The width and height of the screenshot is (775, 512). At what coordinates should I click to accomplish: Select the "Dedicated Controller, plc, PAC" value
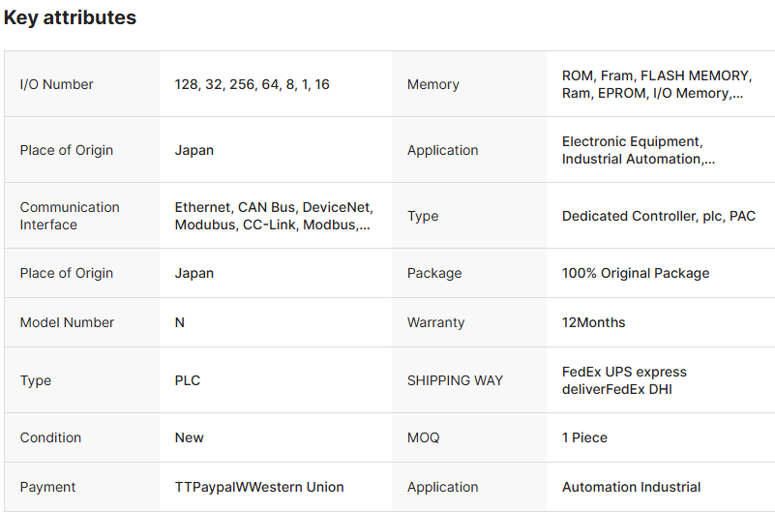[x=658, y=216]
